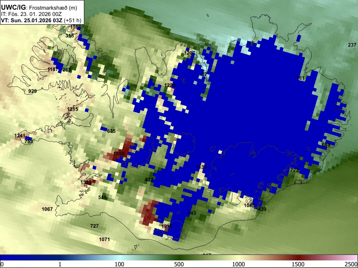Click the 753 value label
This screenshot has height=268, width=358.
pyautogui.click(x=29, y=142)
